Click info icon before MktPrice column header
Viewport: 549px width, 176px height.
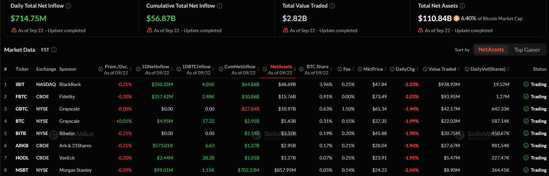point(360,69)
